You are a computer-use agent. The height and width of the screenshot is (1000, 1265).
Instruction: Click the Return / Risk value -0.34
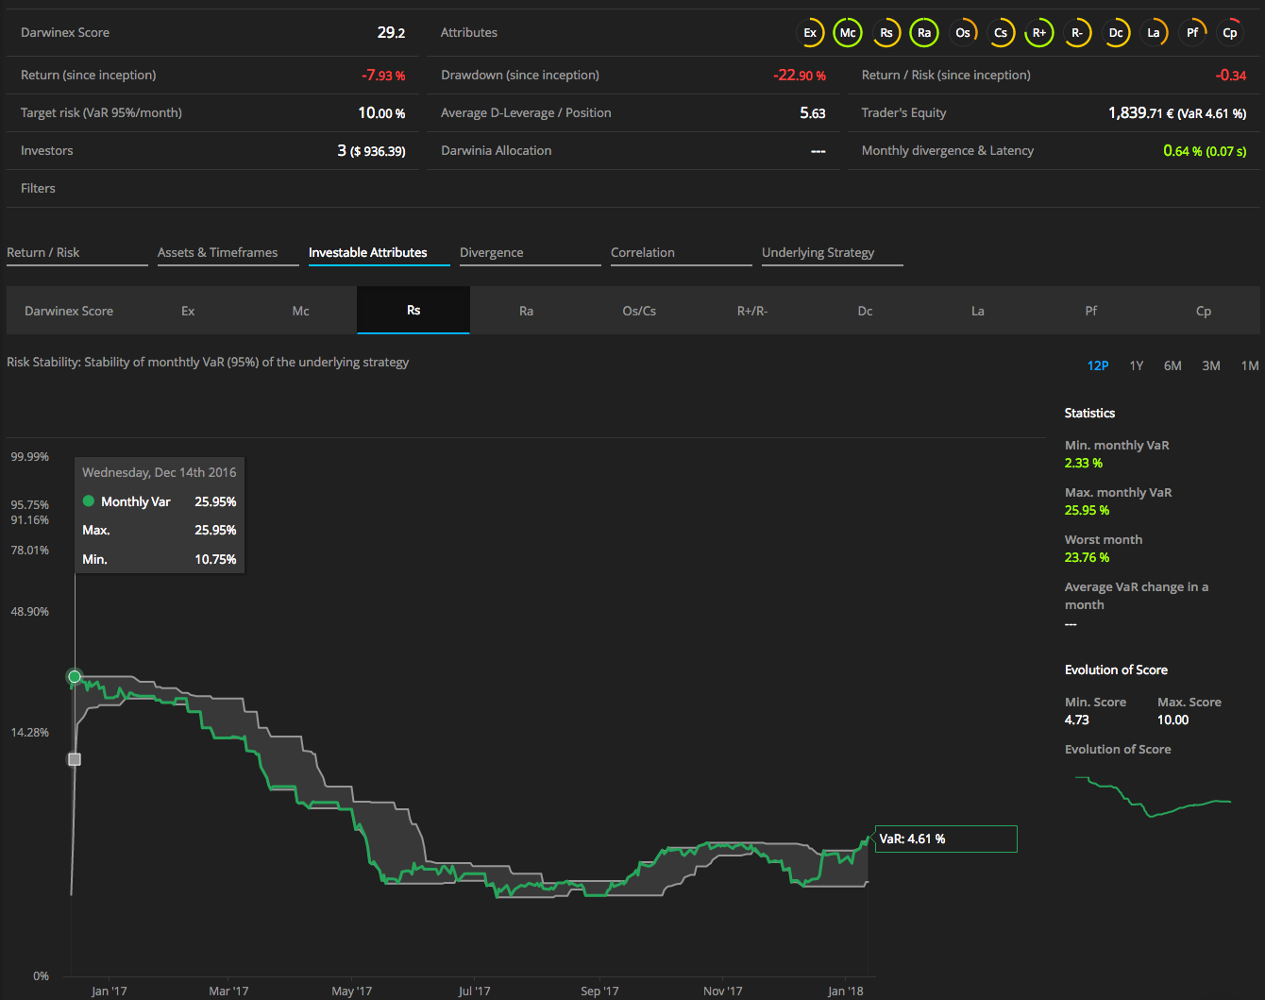(1231, 75)
